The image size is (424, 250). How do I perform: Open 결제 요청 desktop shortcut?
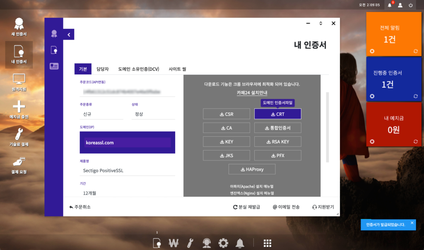(19, 165)
